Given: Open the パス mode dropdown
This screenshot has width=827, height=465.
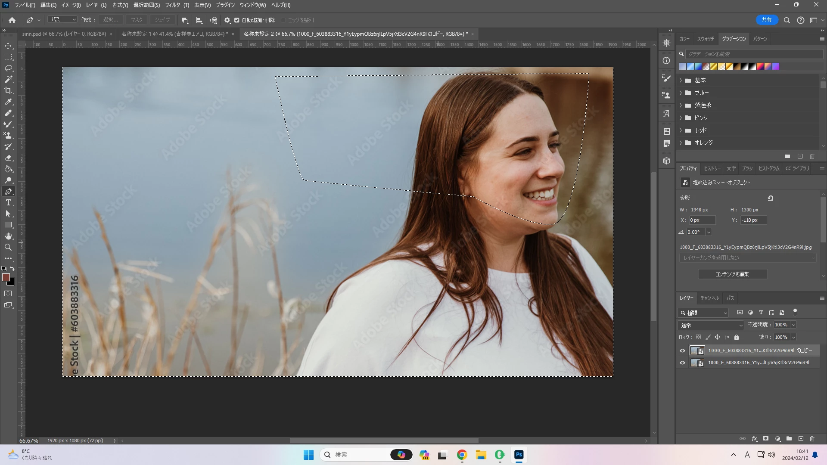Looking at the screenshot, I should 62,20.
